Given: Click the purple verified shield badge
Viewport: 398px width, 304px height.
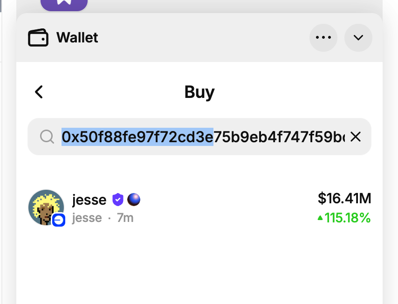Looking at the screenshot, I should point(118,200).
